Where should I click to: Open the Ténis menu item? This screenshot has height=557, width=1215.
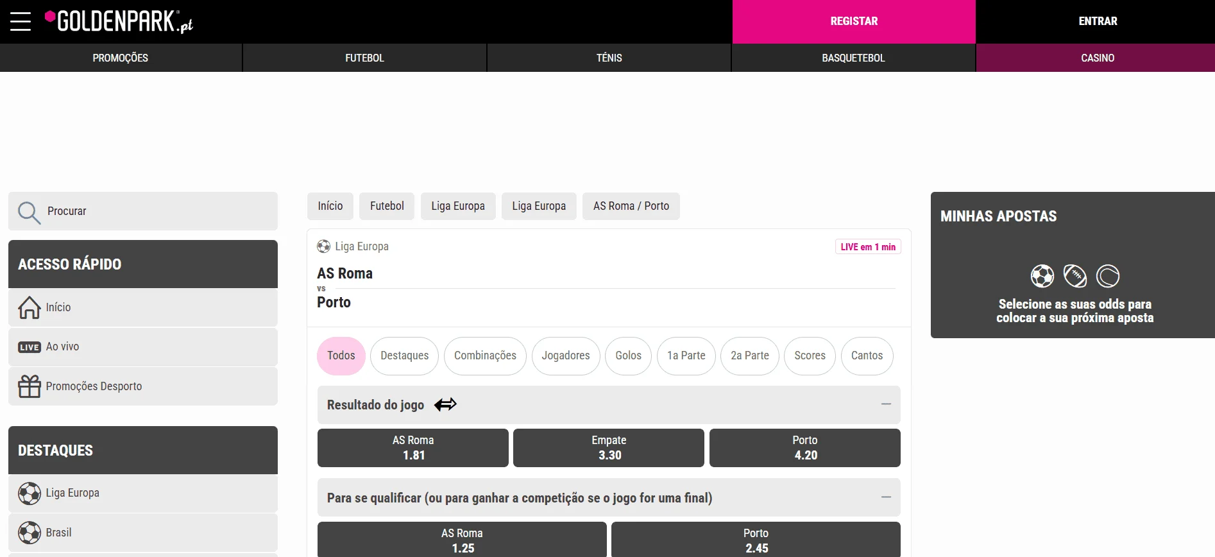609,58
